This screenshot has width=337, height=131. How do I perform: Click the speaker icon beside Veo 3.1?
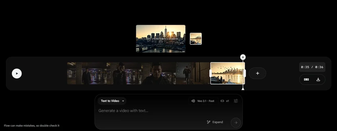[x=193, y=101]
